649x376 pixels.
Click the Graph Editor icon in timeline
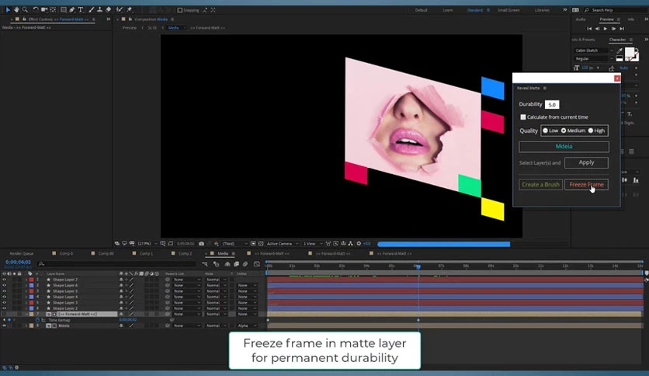[257, 264]
